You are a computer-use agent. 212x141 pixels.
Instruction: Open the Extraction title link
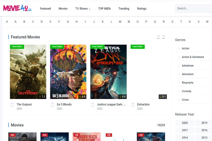click(143, 104)
